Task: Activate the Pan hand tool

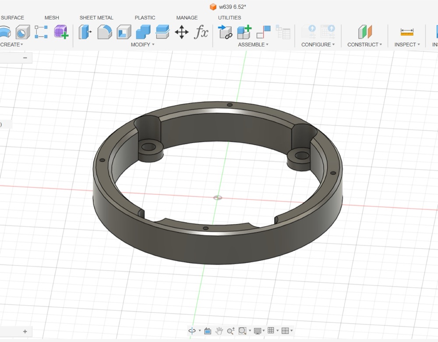Action: pyautogui.click(x=219, y=331)
